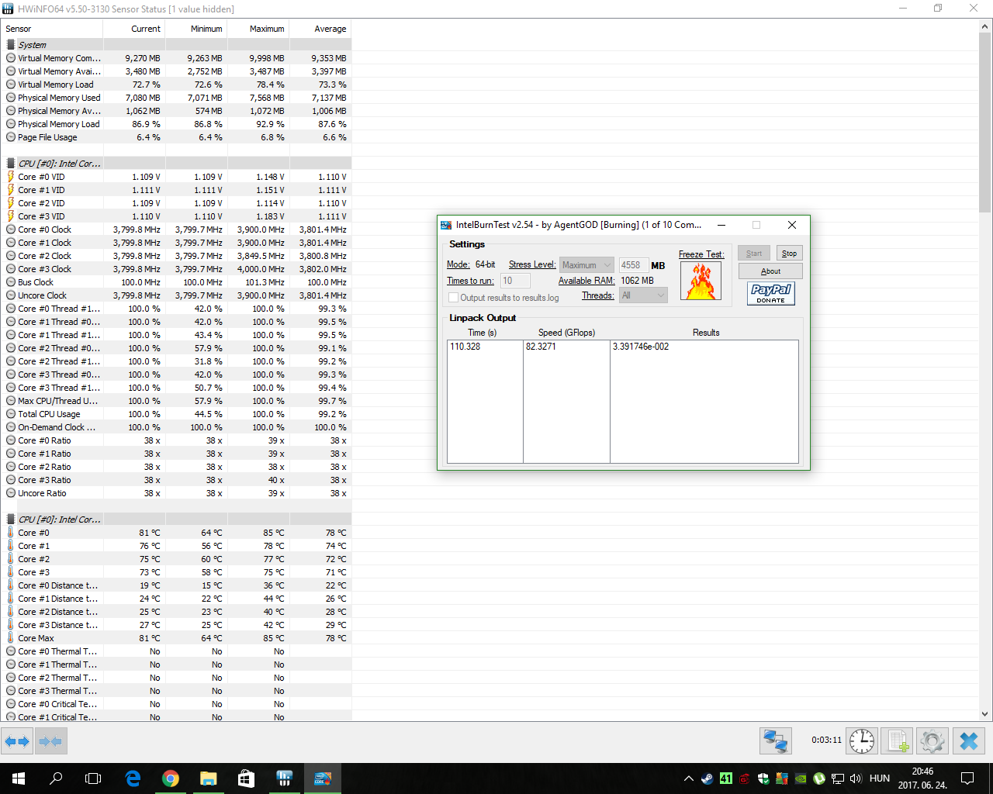Open Windows Store from taskbar
Viewport: 993px width, 794px height.
246,778
